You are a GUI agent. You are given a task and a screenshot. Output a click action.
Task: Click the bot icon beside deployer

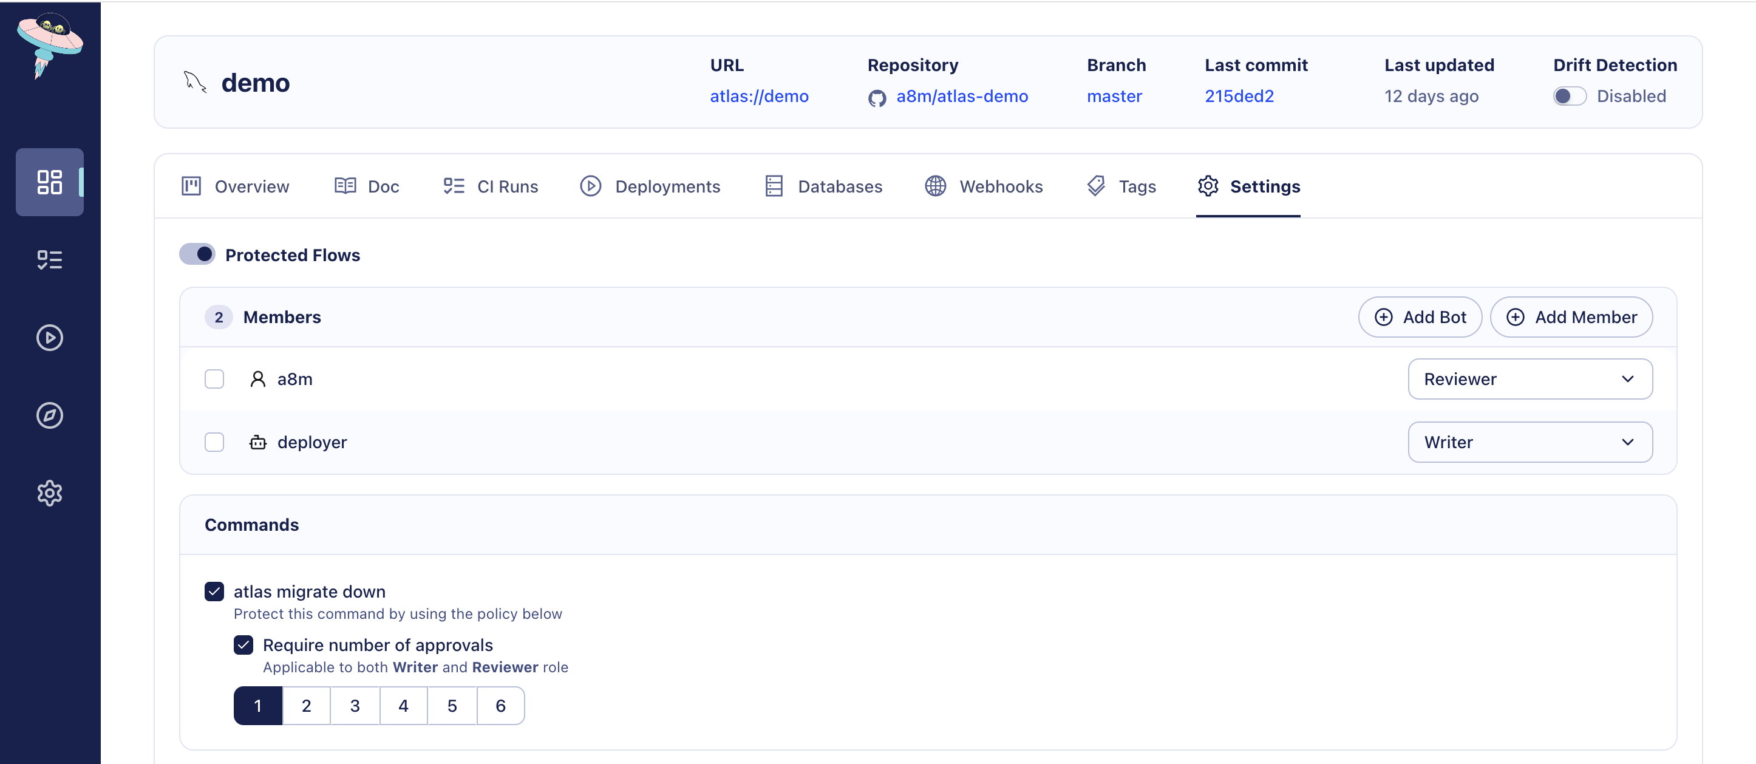(257, 442)
